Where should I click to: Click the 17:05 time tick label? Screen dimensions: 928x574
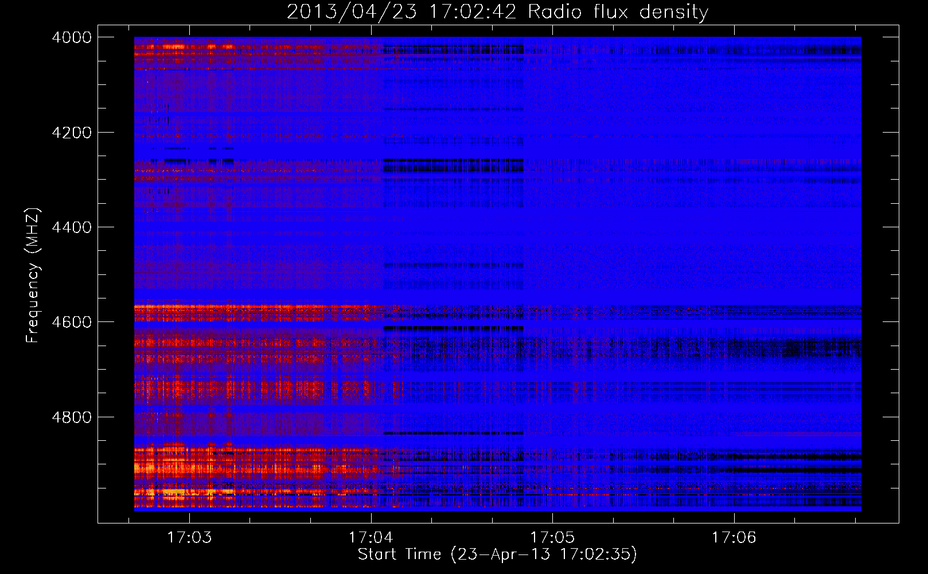coord(552,538)
